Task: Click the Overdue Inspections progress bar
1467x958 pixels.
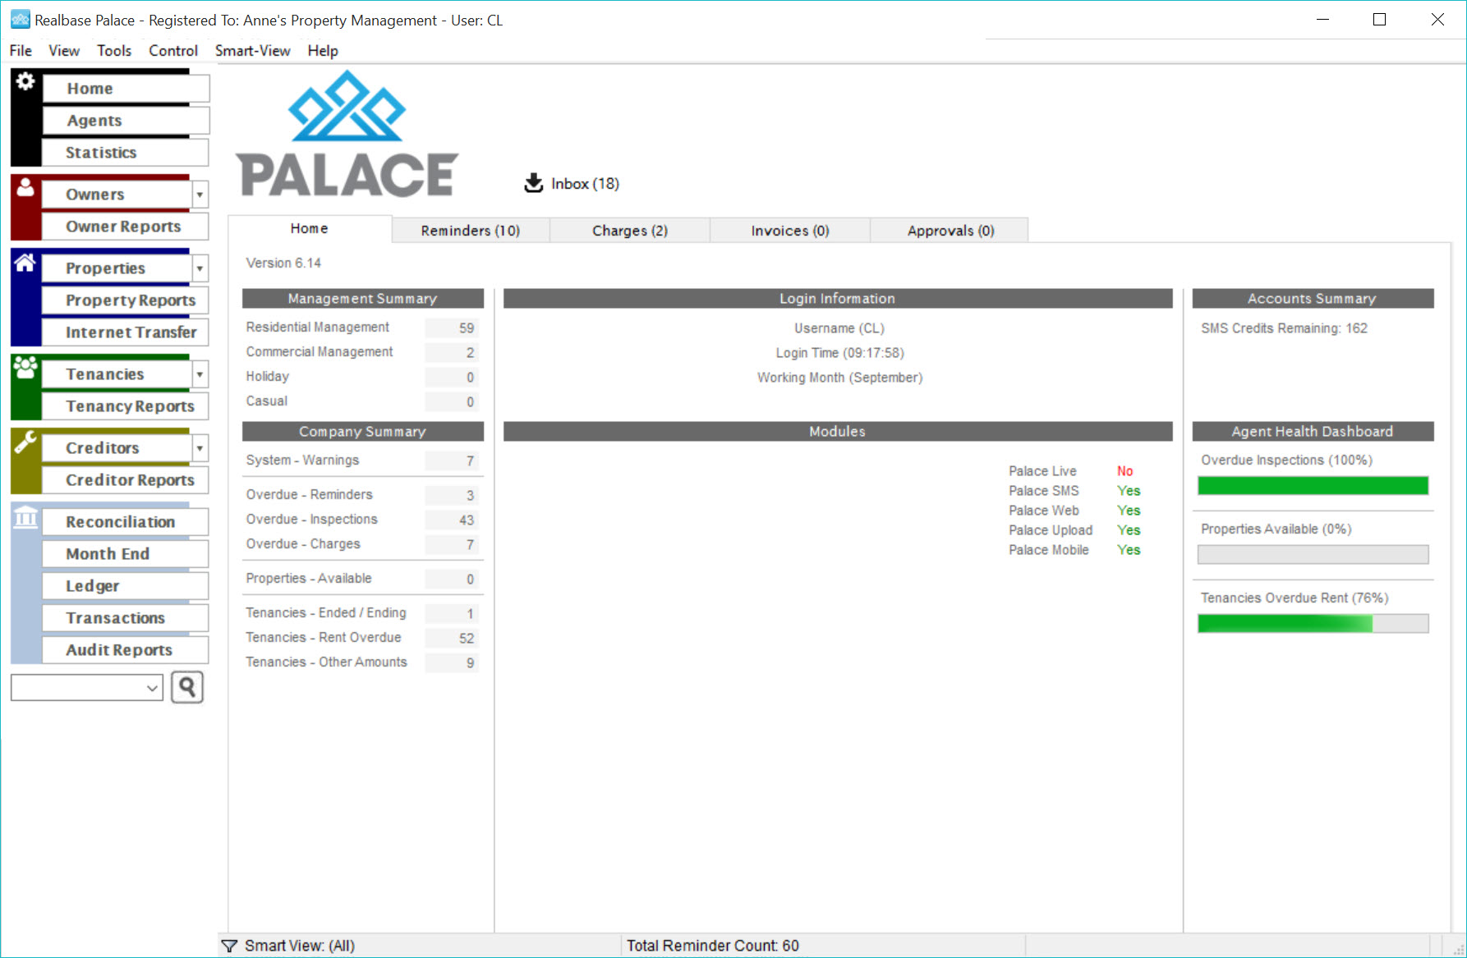Action: click(1313, 486)
